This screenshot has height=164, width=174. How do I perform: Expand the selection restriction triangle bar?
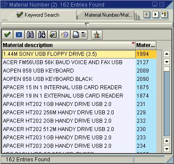(87, 25)
